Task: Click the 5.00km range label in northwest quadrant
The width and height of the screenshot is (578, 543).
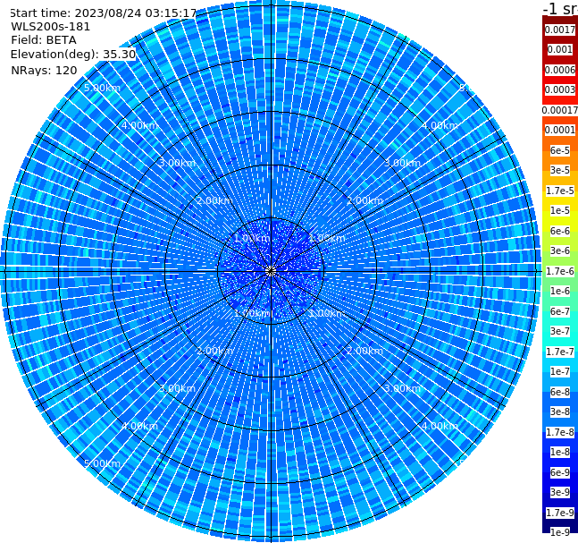Action: pyautogui.click(x=102, y=88)
